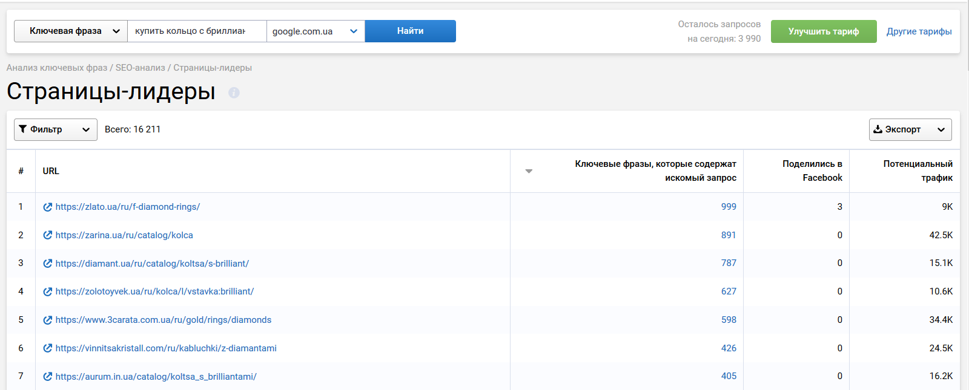This screenshot has height=390, width=969.
Task: Click keyword count 999 for zlato.ua
Action: click(729, 207)
